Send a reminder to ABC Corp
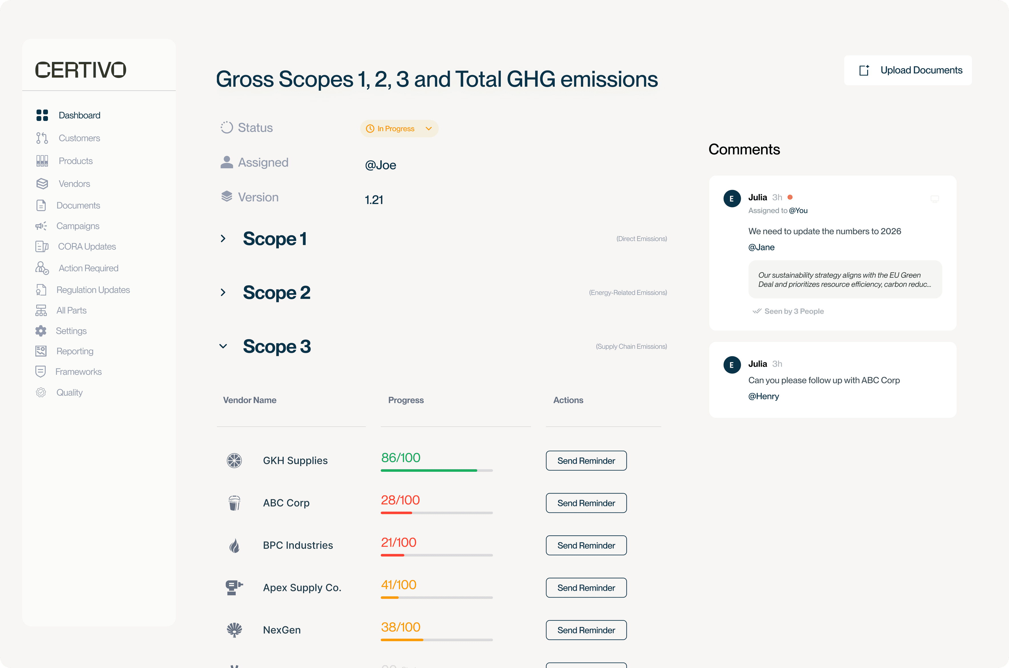This screenshot has height=668, width=1009. 586,503
